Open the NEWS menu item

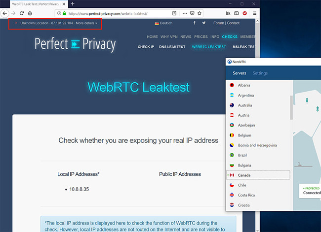pyautogui.click(x=186, y=37)
